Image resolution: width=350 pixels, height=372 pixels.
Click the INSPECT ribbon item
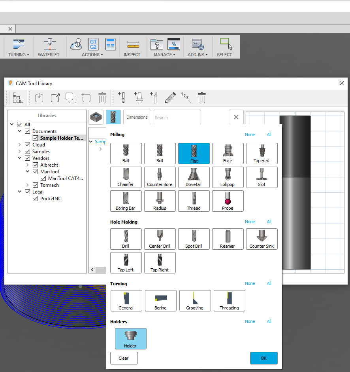[x=132, y=47]
